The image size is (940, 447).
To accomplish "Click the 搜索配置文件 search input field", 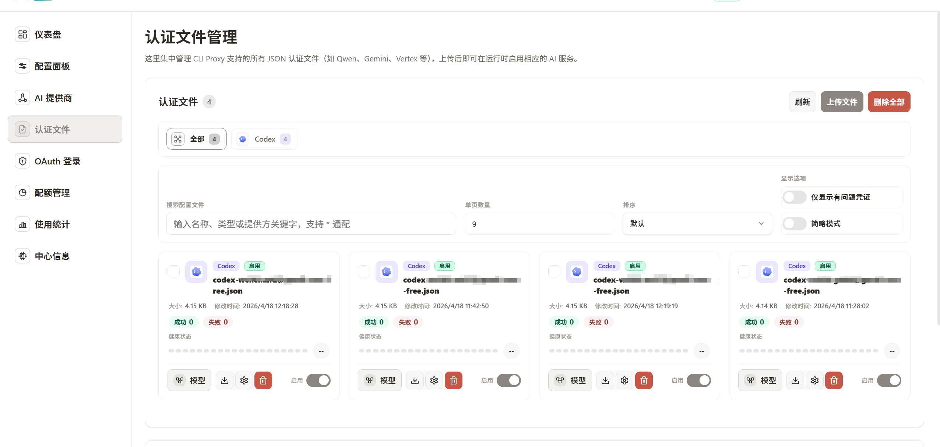I will point(311,224).
